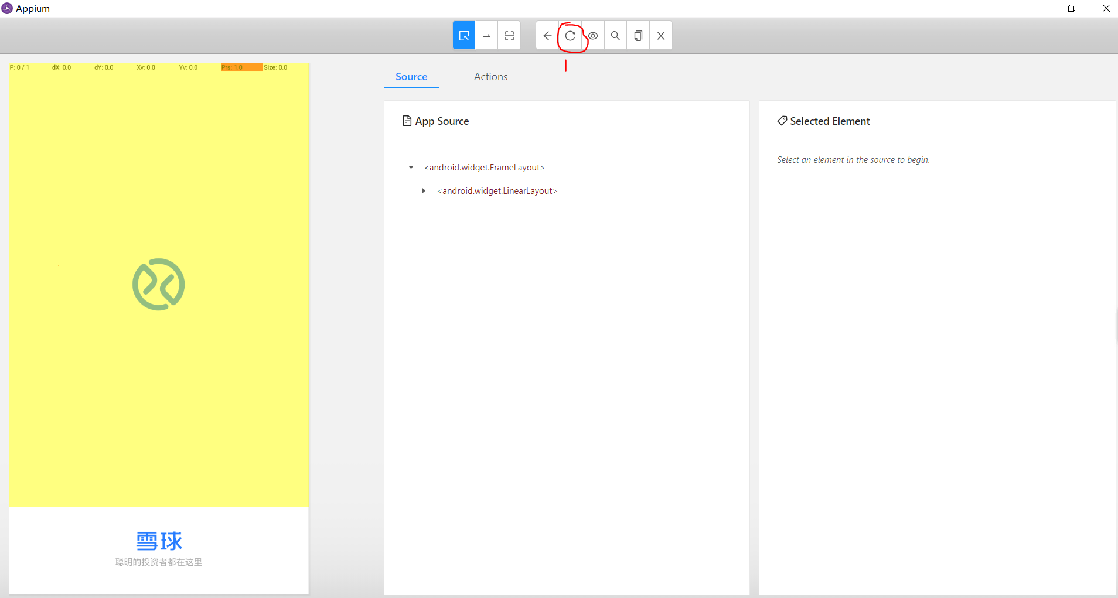Click the Appium logo in title bar
The height and width of the screenshot is (598, 1118).
(x=7, y=8)
